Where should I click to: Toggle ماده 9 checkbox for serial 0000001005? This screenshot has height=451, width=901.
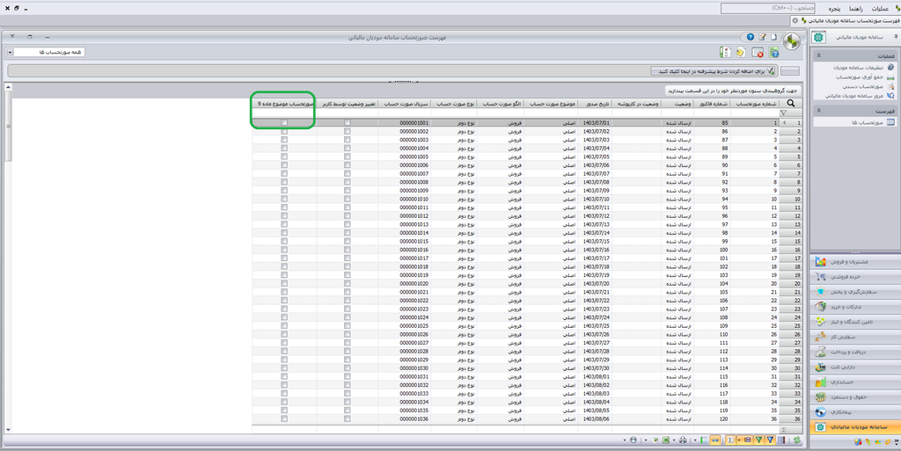[x=284, y=156]
